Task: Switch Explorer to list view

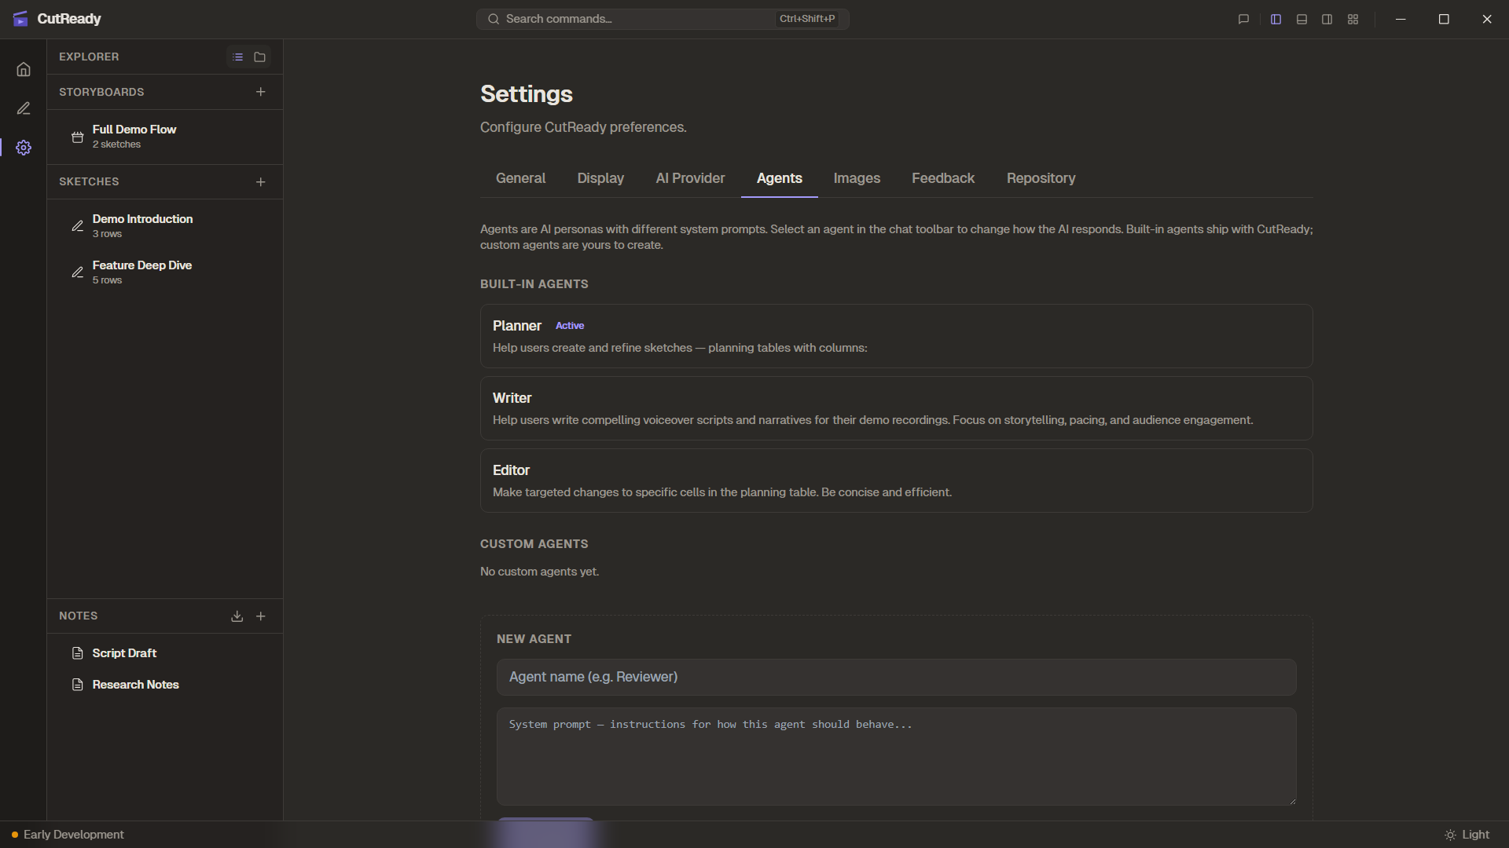Action: tap(238, 57)
